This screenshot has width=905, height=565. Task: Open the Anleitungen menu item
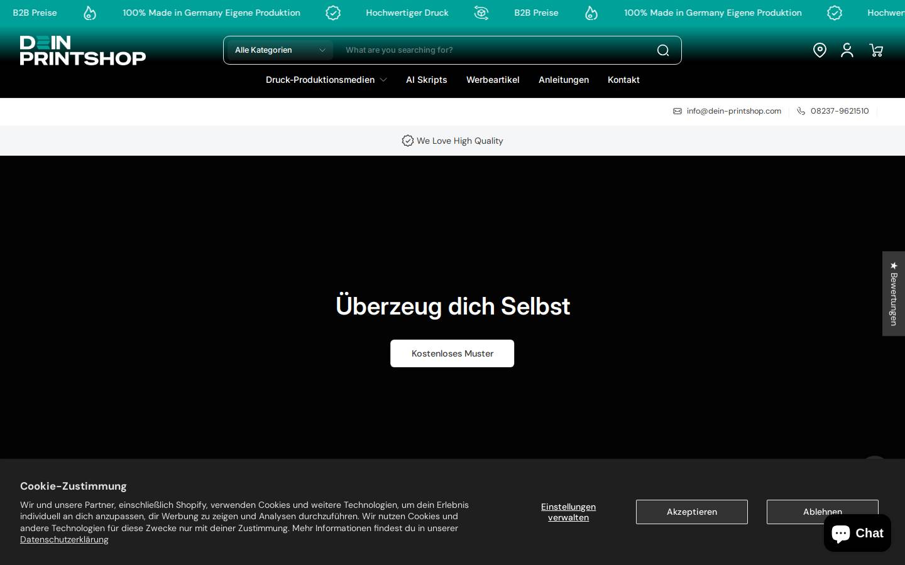564,80
